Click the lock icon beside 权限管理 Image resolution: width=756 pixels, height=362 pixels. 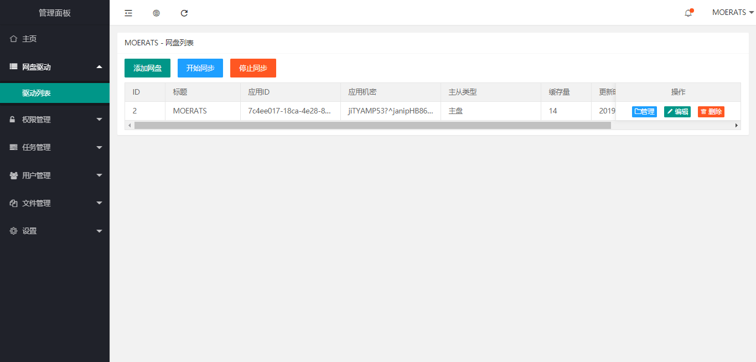[13, 120]
